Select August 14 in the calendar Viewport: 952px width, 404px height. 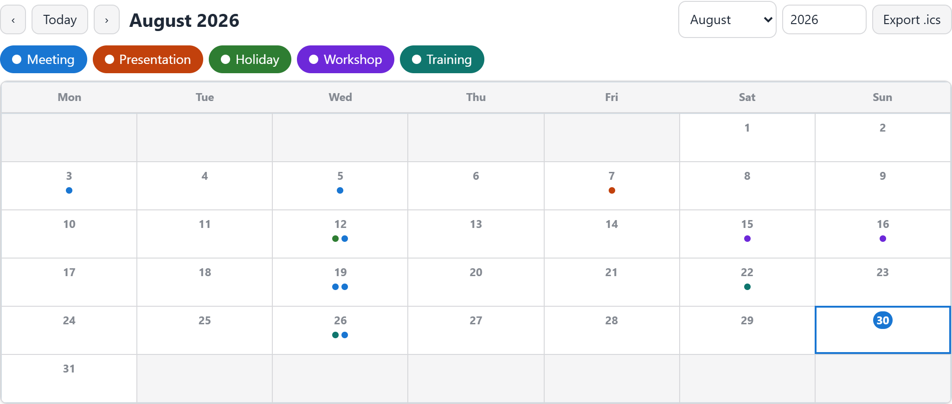click(x=612, y=234)
